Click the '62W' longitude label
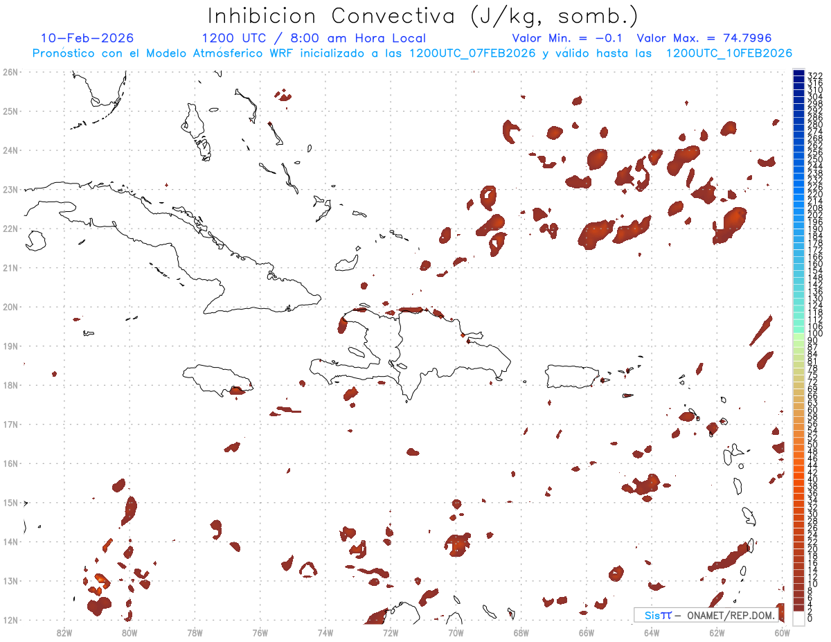This screenshot has width=831, height=642. click(717, 632)
